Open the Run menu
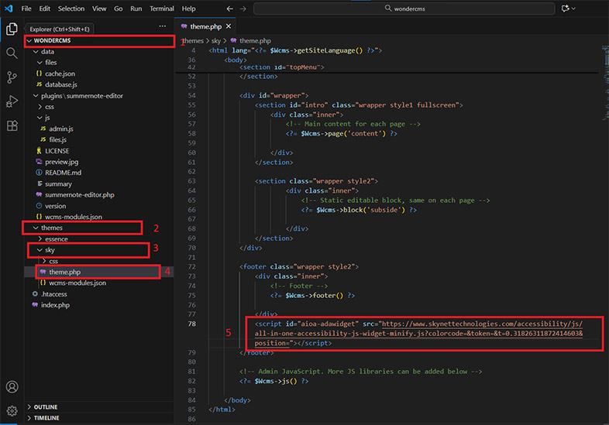This screenshot has width=609, height=425. pyautogui.click(x=136, y=9)
